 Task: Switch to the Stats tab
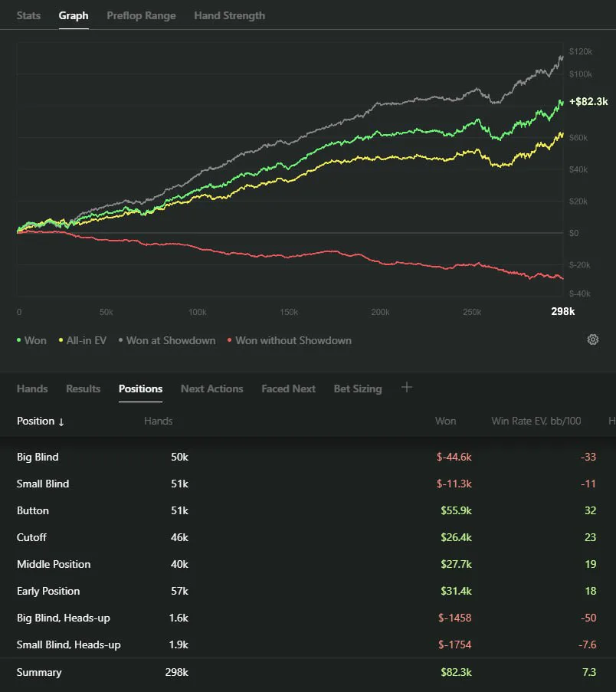[x=28, y=15]
